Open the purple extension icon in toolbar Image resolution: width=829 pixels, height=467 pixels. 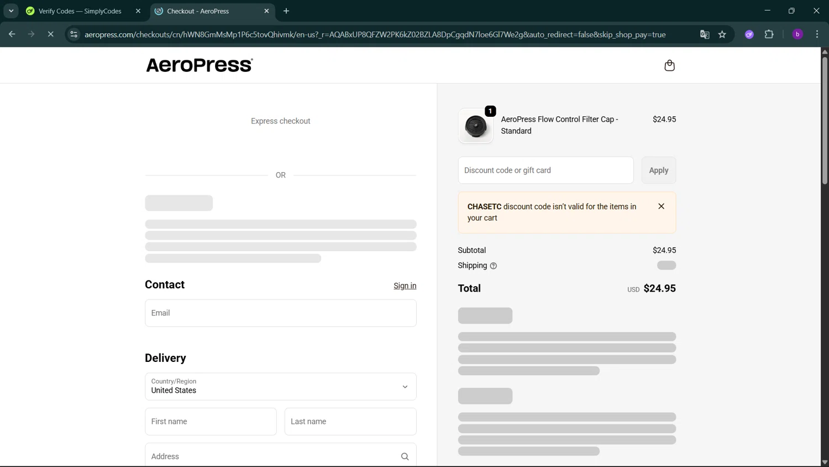tap(749, 34)
